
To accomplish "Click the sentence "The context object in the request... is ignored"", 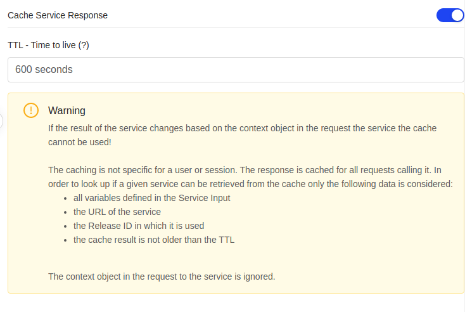I will click(x=162, y=276).
